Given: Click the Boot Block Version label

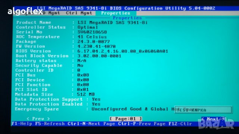Looking at the screenshot, I should [42, 56].
